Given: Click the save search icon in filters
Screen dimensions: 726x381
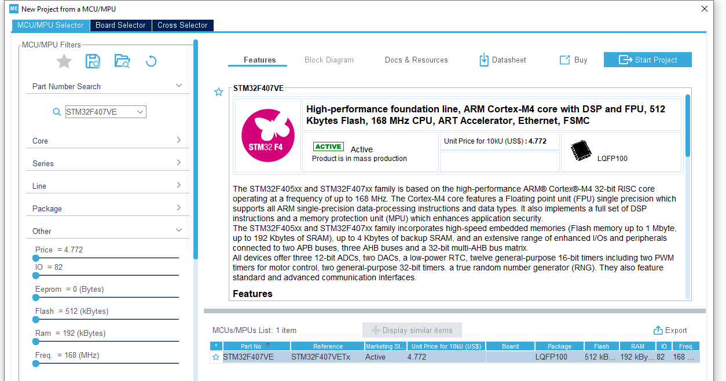Looking at the screenshot, I should [93, 61].
